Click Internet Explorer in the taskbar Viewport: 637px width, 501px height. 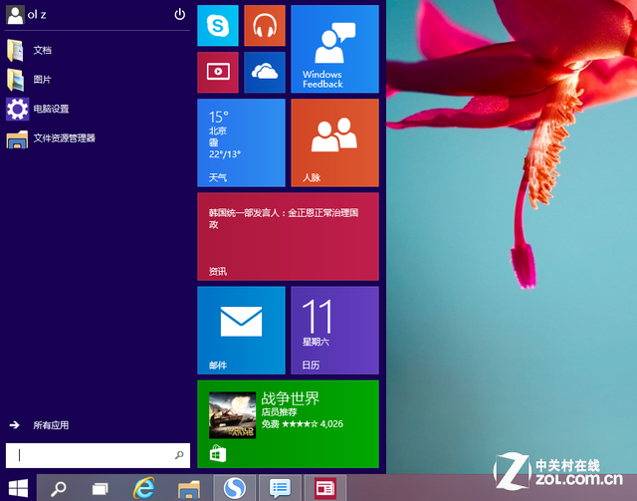[x=145, y=488]
